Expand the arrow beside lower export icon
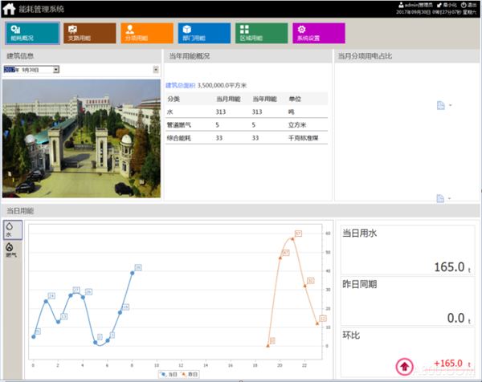This screenshot has width=482, height=382. point(449,198)
